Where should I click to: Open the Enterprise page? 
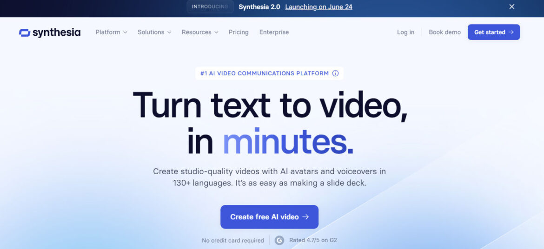[x=274, y=32]
